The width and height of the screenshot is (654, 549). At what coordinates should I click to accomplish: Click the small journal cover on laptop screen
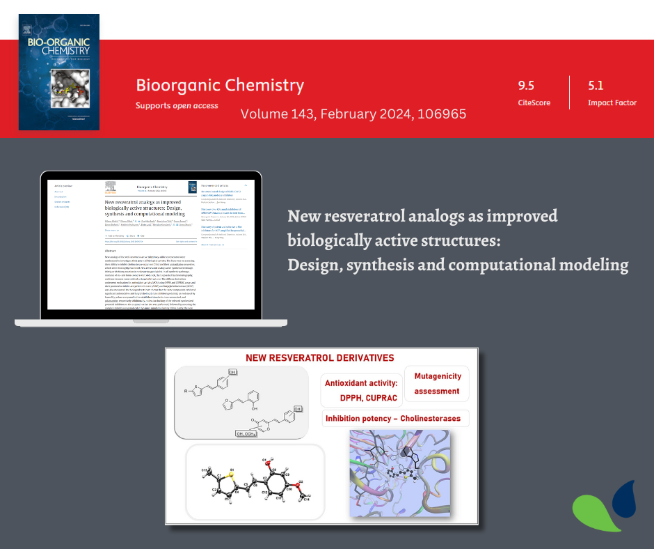pos(192,187)
